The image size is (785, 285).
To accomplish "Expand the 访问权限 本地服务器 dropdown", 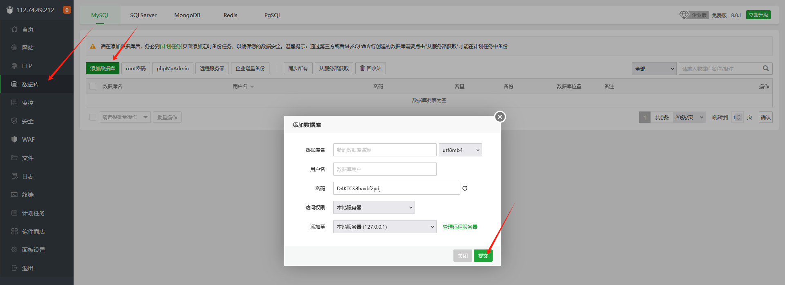I will (374, 207).
